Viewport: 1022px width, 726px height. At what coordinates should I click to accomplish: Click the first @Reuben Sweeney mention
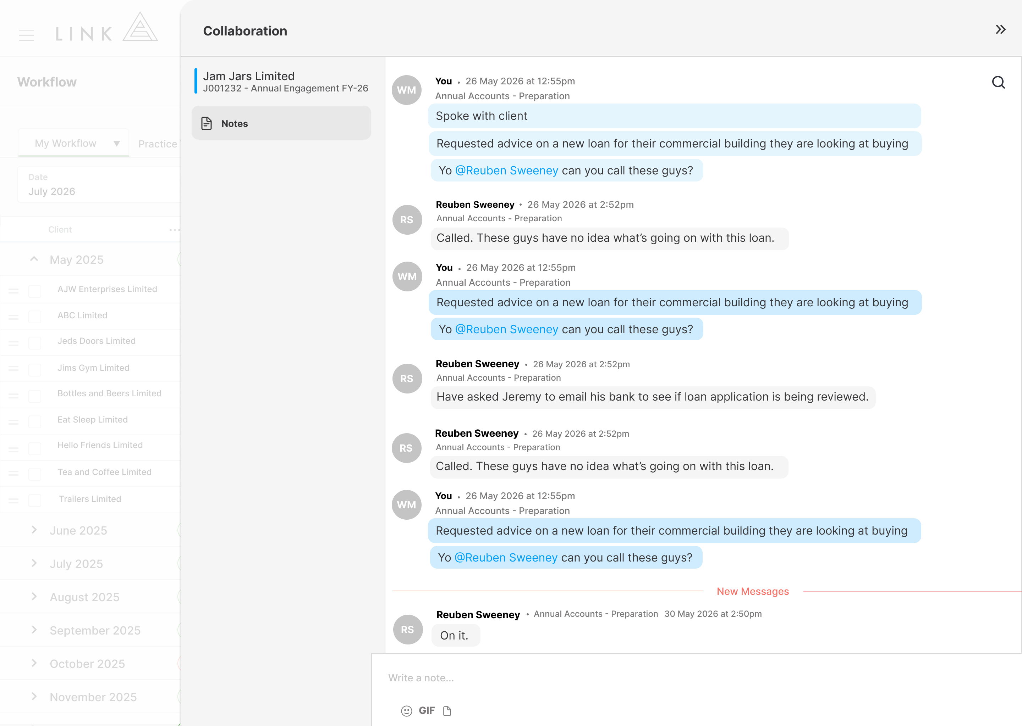point(506,170)
